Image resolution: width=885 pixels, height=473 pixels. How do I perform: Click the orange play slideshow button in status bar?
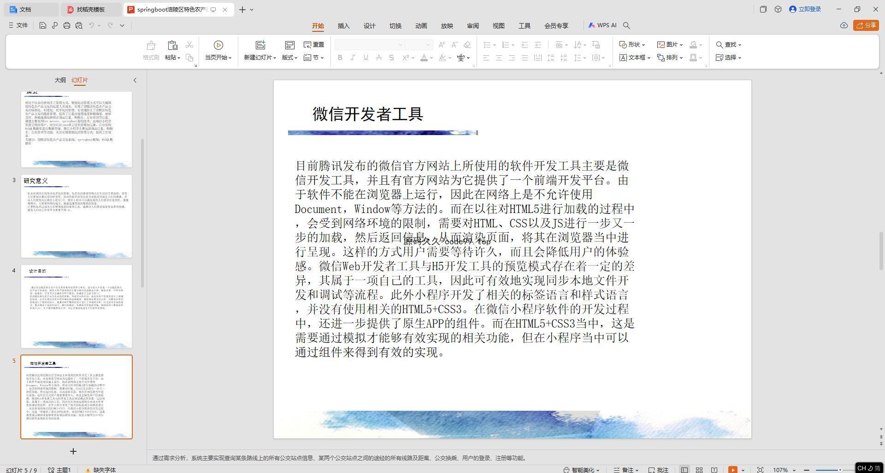732,470
